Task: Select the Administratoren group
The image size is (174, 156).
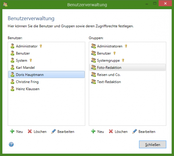Action: (110, 46)
